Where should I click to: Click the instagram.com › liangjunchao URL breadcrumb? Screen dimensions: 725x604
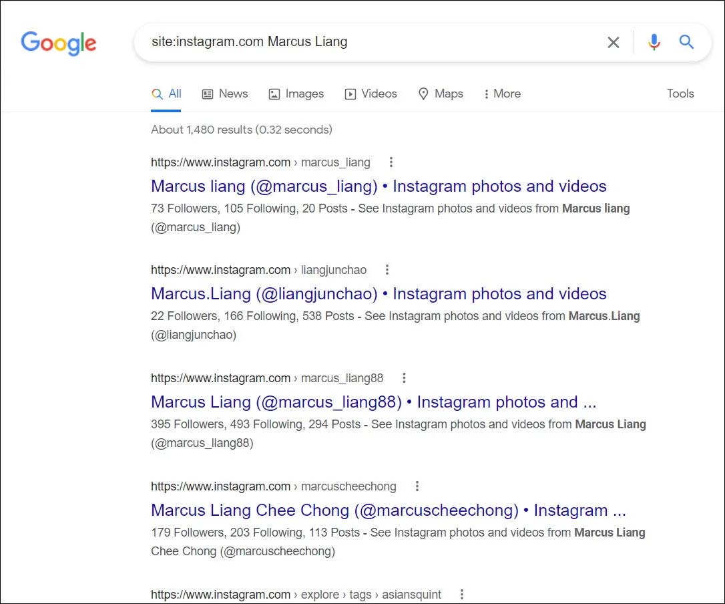(x=258, y=270)
